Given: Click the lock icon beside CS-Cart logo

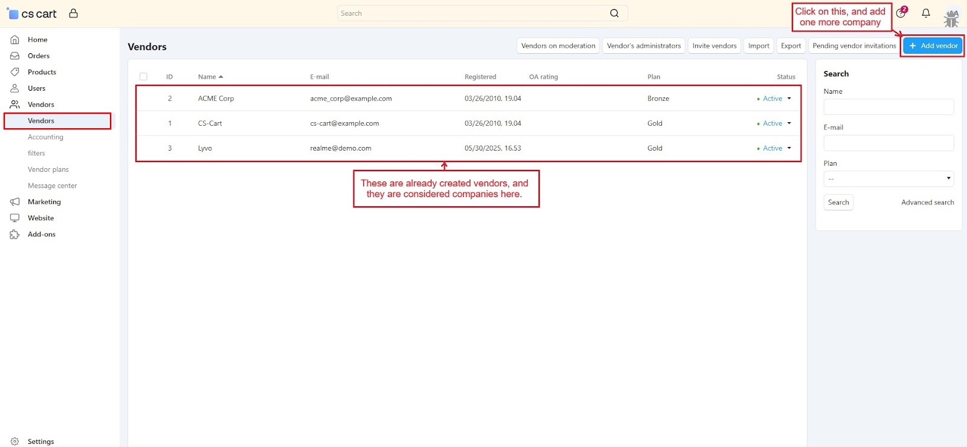Looking at the screenshot, I should click(x=74, y=13).
